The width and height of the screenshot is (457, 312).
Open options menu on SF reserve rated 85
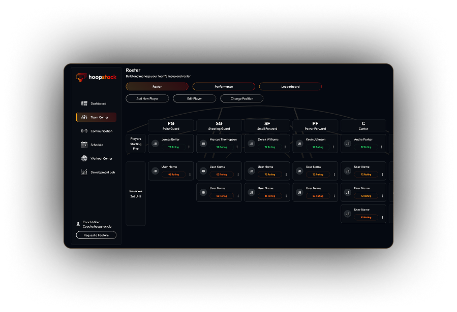(x=286, y=196)
